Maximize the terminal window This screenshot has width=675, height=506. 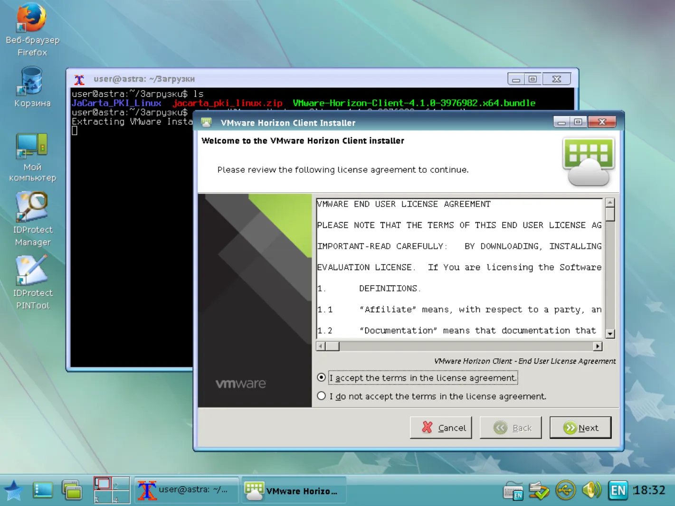point(533,79)
